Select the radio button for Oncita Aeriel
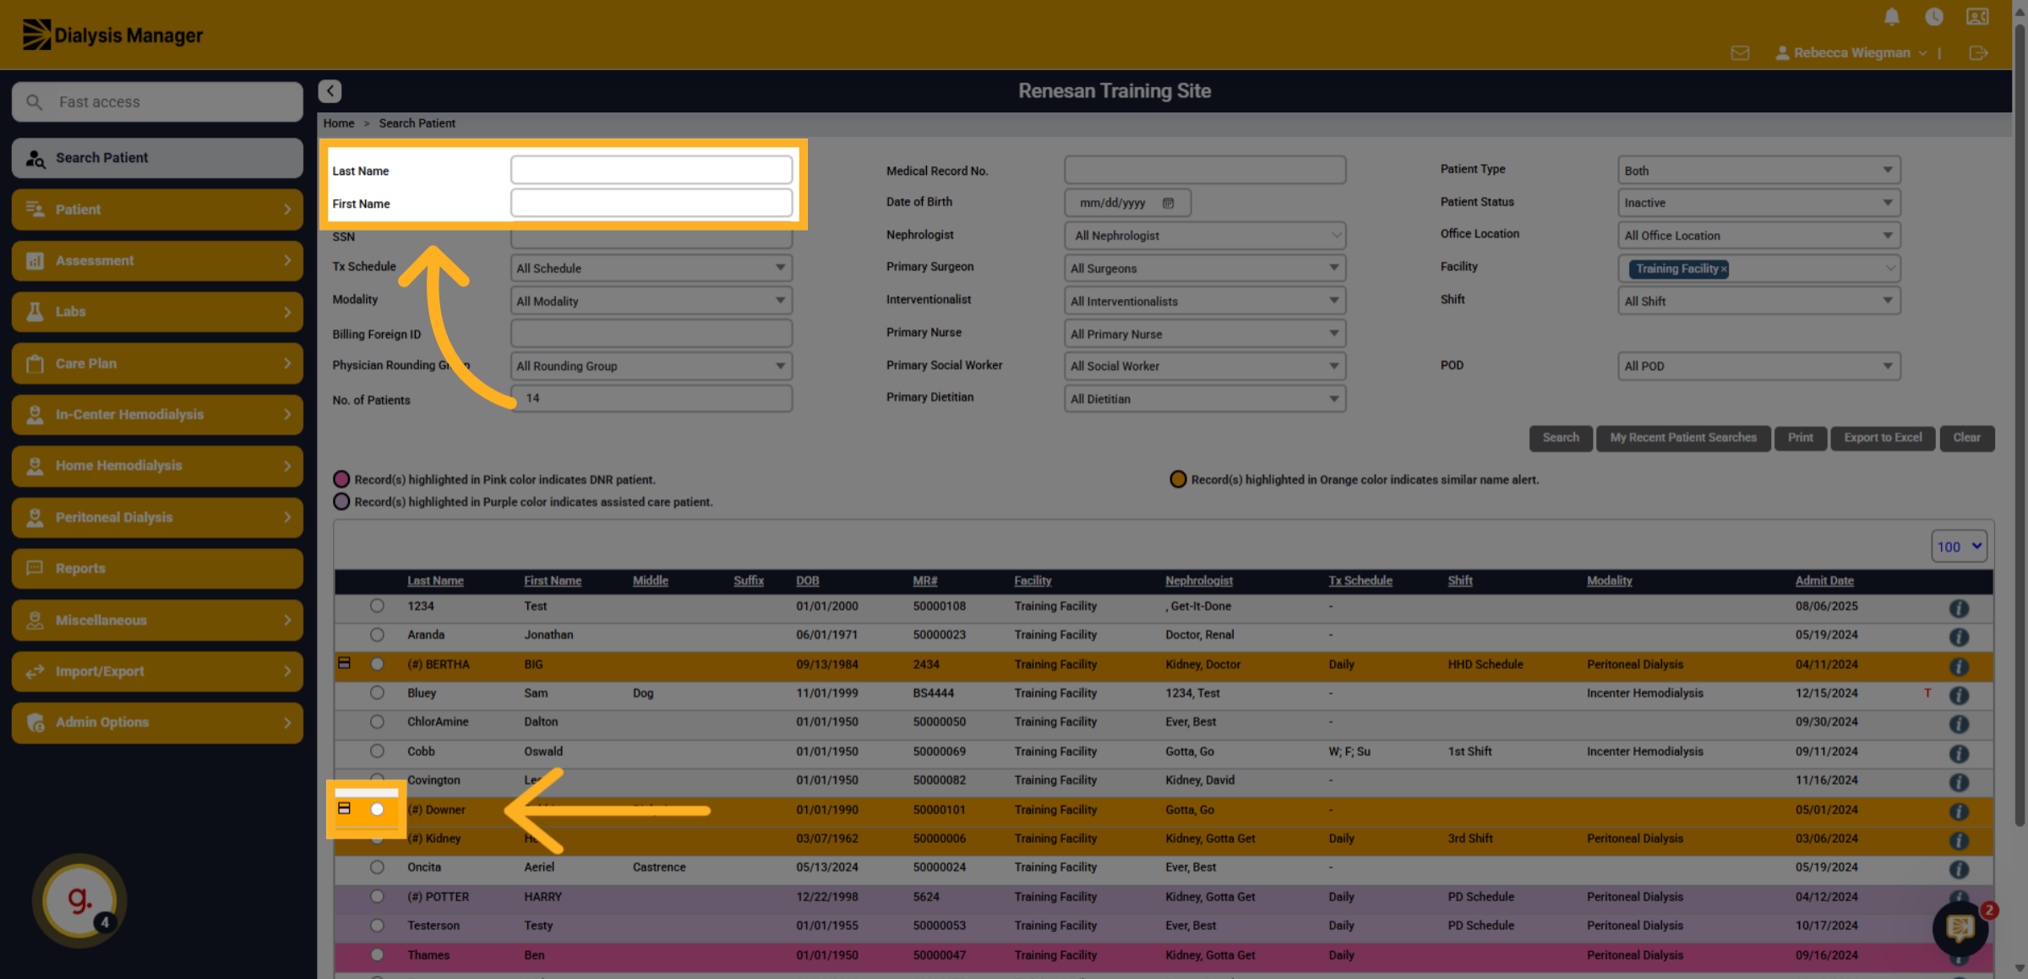 (377, 868)
